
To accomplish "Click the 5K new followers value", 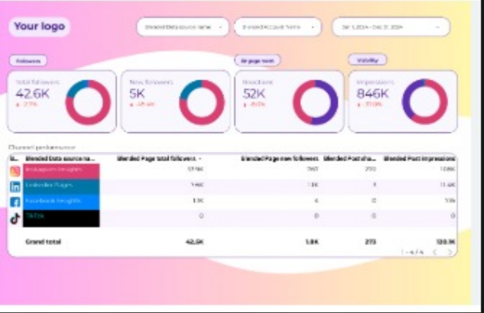I will [137, 93].
